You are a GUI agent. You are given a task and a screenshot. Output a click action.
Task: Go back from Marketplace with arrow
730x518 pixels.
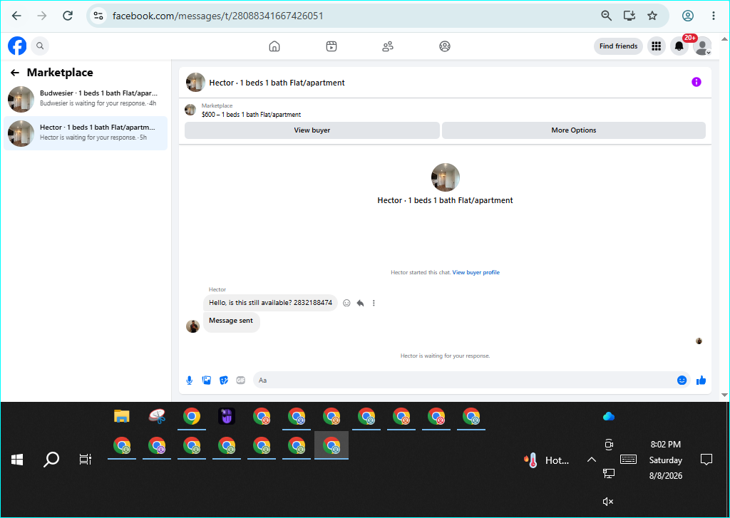tap(15, 73)
